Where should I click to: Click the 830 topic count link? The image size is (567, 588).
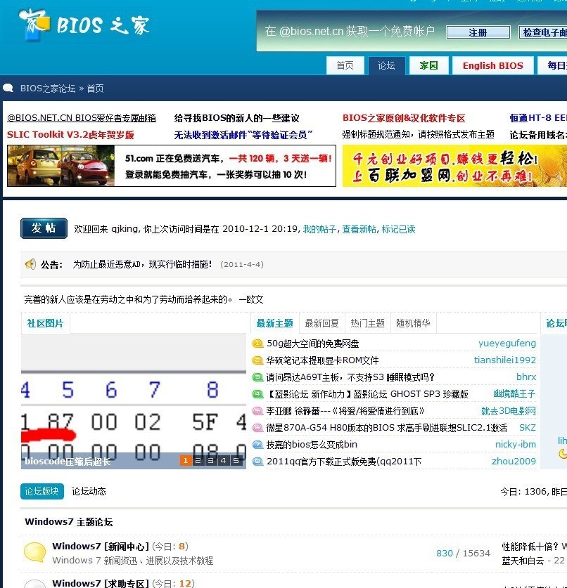[444, 553]
